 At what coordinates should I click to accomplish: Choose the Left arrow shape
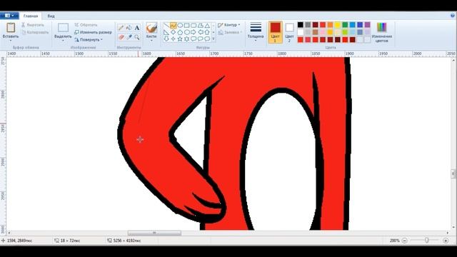point(200,32)
